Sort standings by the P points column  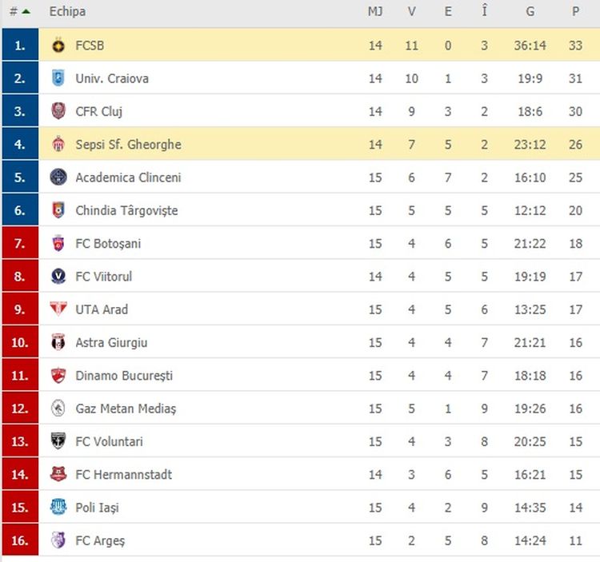coord(575,12)
